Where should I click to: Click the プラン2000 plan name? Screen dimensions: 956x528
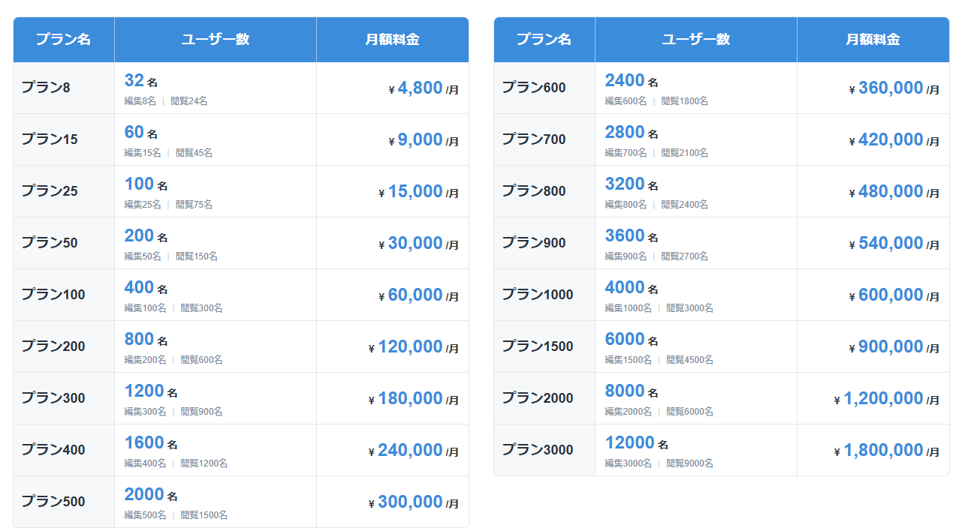[538, 398]
